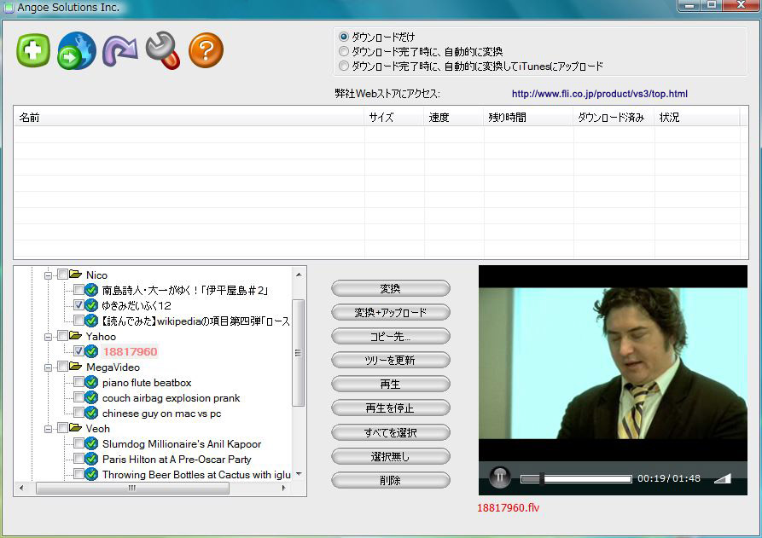The width and height of the screenshot is (762, 538).
Task: Click the ダウンロード済み column header
Action: [x=614, y=117]
